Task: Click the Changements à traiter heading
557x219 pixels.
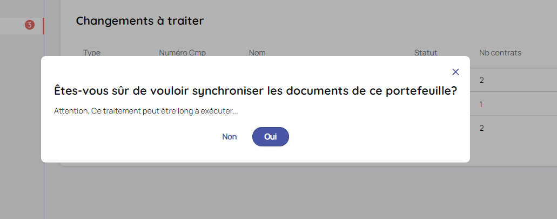Action: point(139,21)
